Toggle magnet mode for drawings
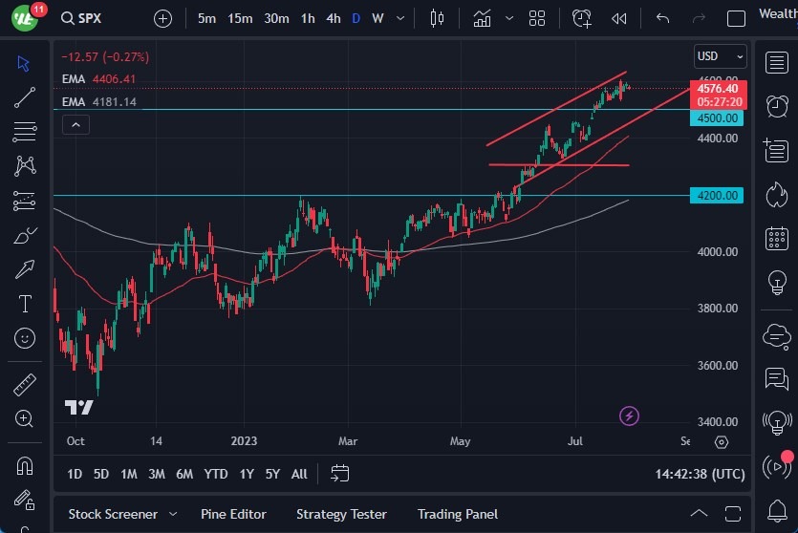The image size is (798, 533). [25, 466]
